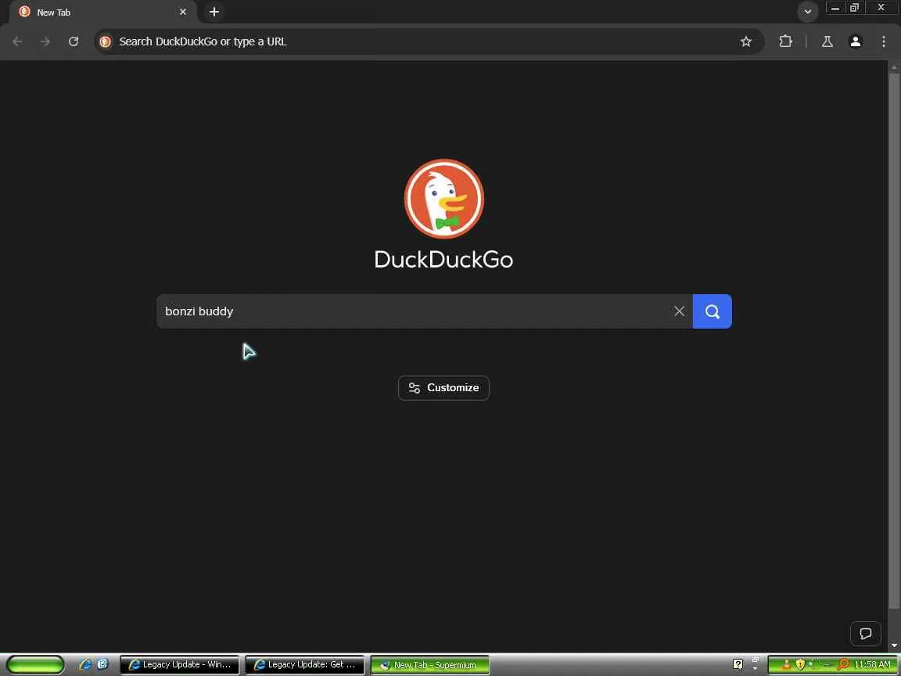Open the Chrome Labs flask icon

point(827,41)
